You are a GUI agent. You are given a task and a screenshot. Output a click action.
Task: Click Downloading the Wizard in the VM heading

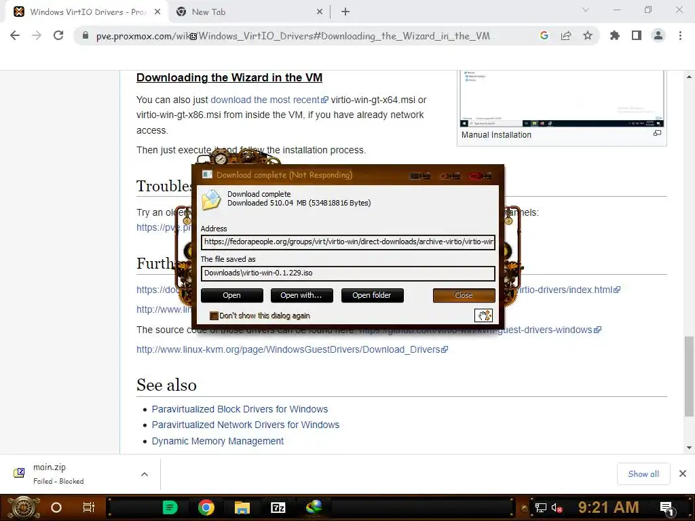click(229, 77)
